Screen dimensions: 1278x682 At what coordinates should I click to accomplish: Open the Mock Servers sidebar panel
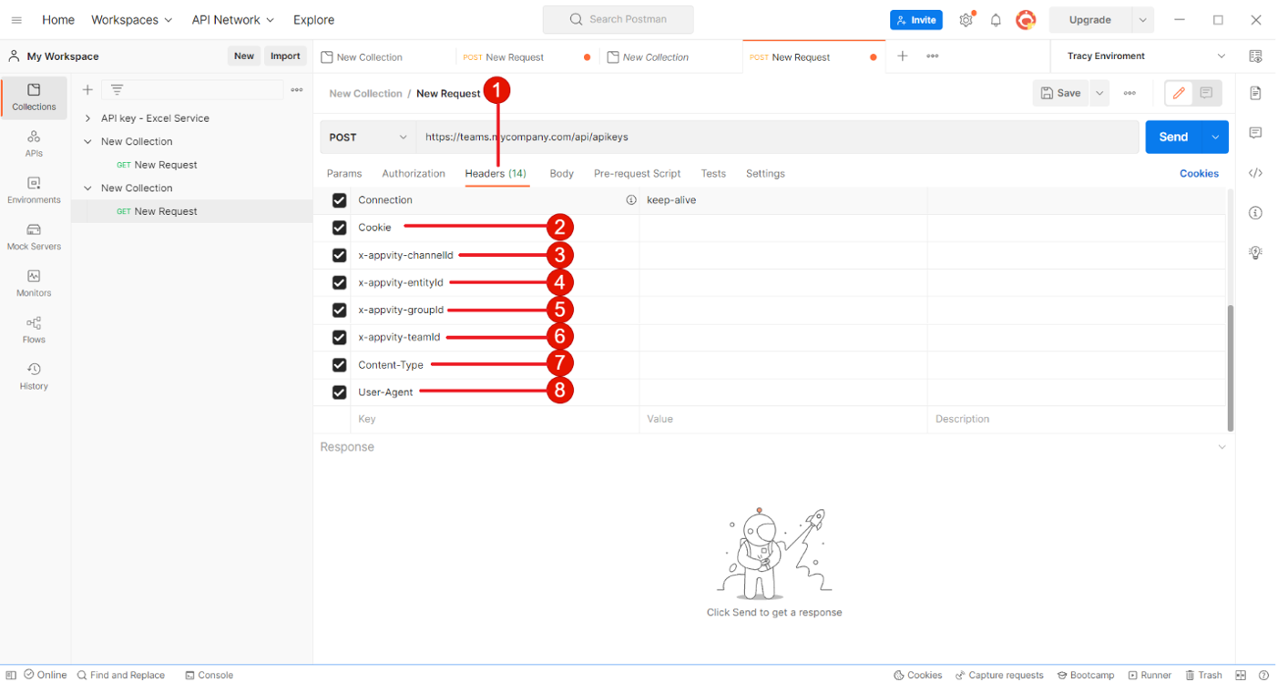point(34,237)
